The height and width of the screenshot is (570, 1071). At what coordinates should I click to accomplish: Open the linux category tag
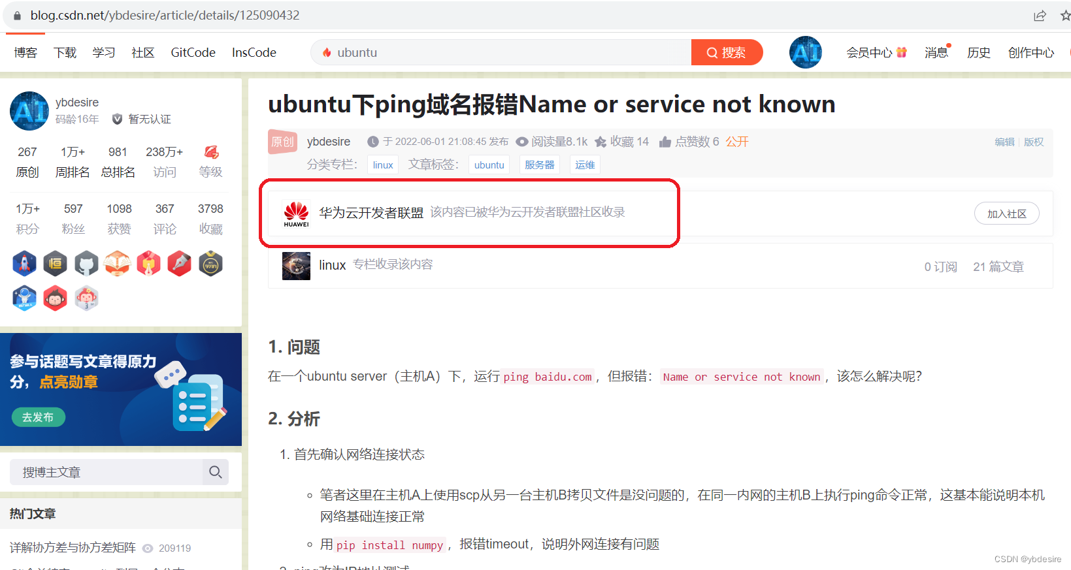[x=383, y=165]
